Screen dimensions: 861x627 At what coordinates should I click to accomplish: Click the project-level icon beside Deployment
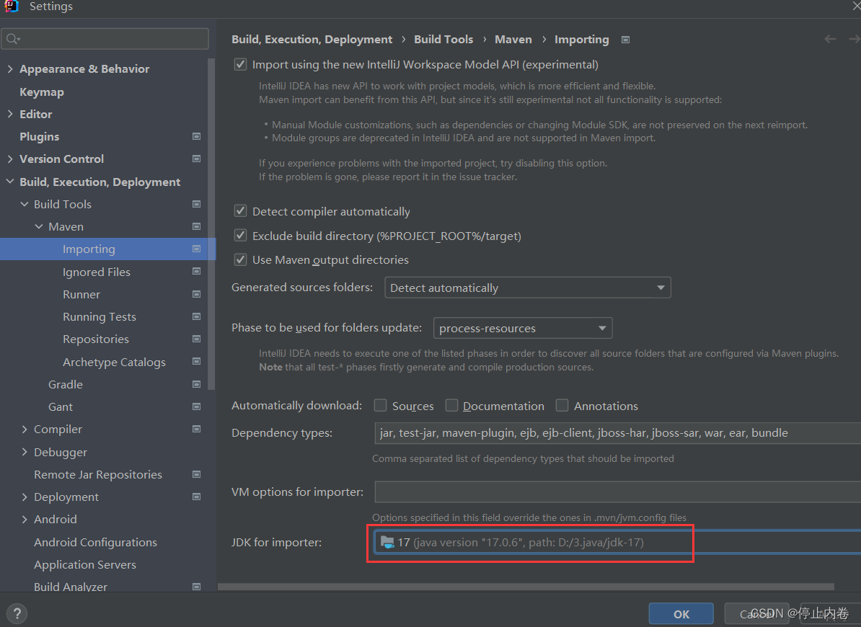(x=197, y=497)
